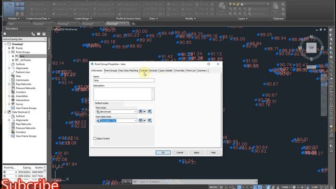Screen dimensions: 336x189
Task: Switch to the Raw Desc Matching tab
Action: (x=129, y=70)
